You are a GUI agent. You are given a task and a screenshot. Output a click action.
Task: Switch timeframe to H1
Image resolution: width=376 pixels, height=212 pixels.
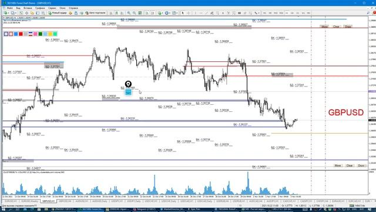287,13
